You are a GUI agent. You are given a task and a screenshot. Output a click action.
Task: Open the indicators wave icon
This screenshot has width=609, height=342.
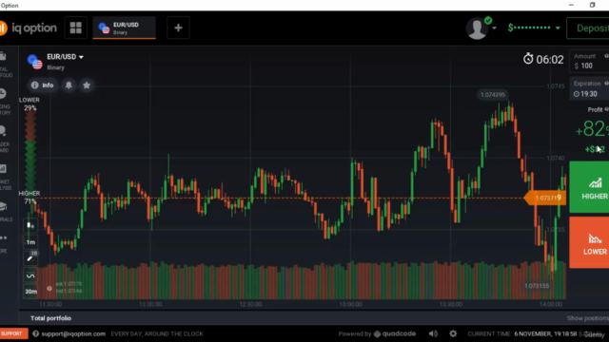(30, 275)
